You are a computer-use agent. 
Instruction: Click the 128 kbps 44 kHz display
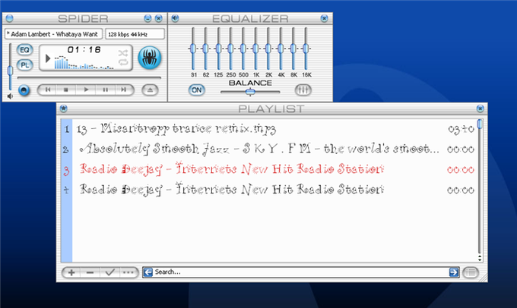click(135, 34)
